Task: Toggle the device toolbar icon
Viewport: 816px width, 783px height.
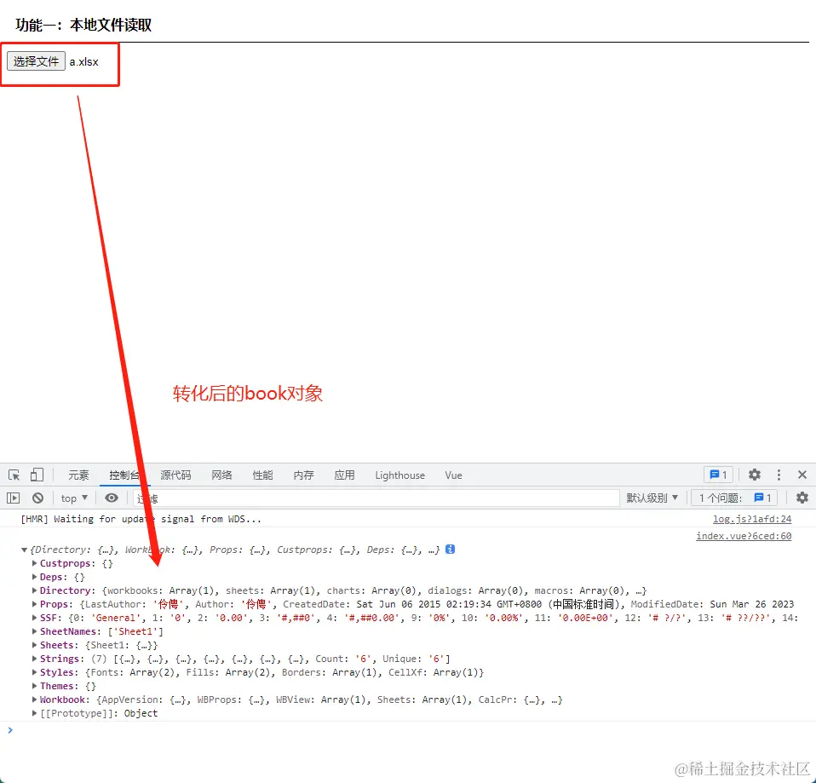Action: point(37,475)
